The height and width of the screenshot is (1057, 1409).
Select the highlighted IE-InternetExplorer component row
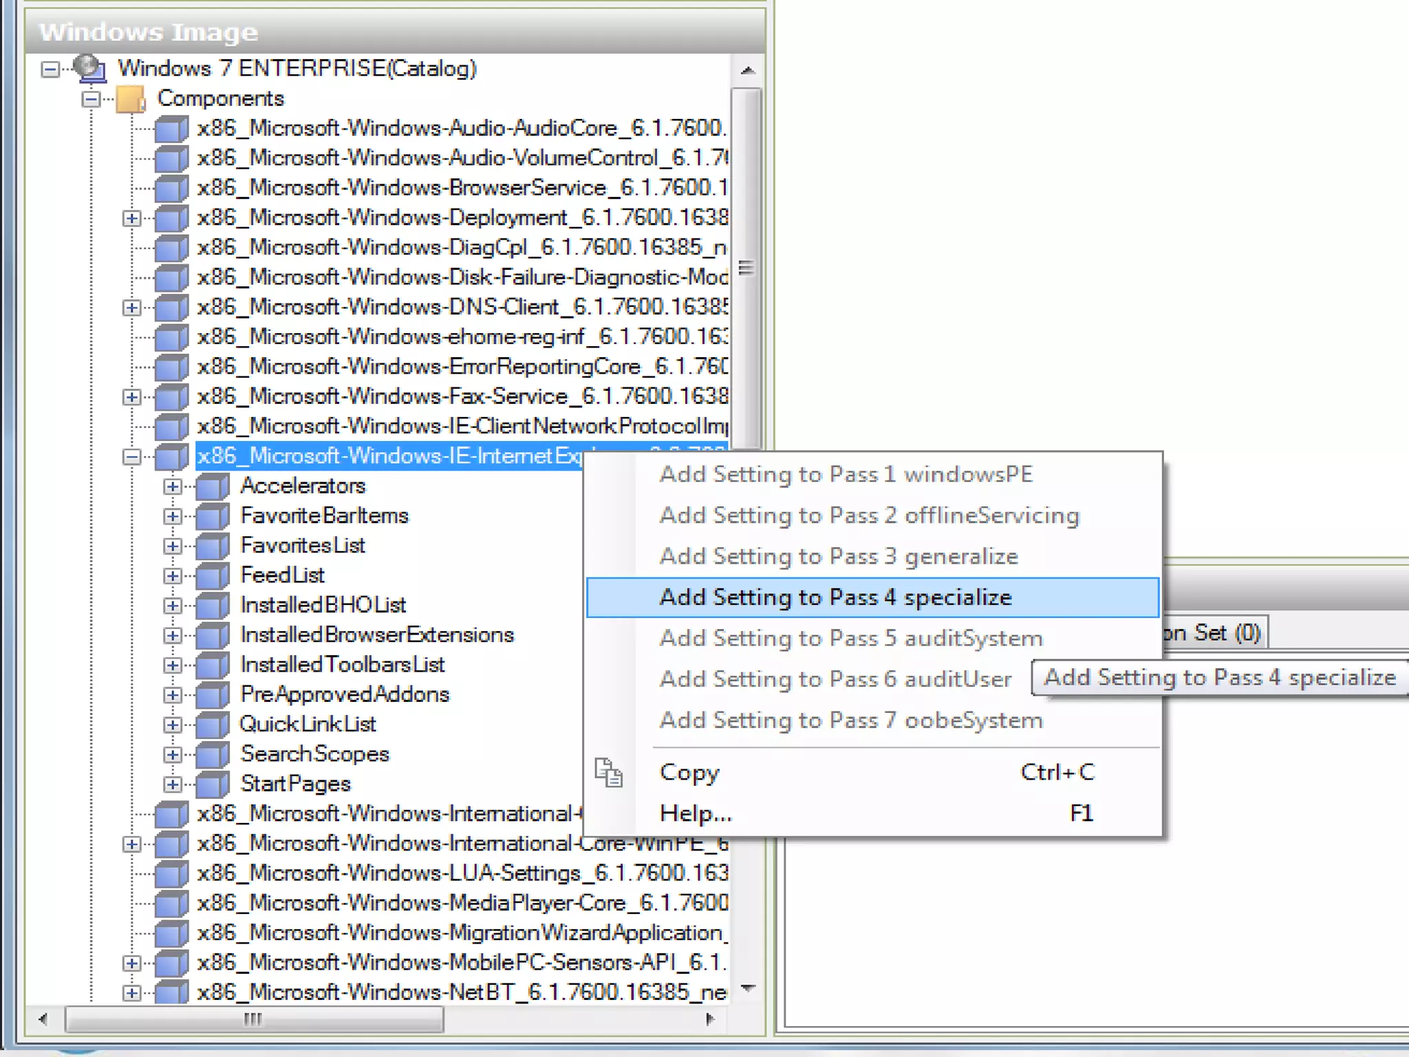[389, 456]
